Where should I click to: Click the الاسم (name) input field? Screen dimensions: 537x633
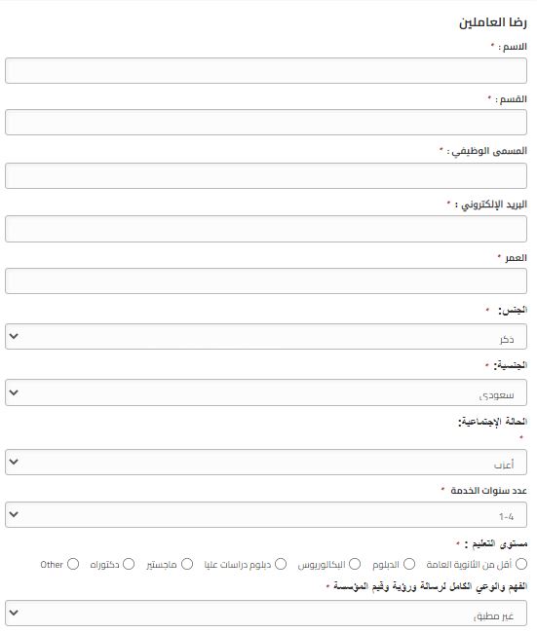point(266,71)
